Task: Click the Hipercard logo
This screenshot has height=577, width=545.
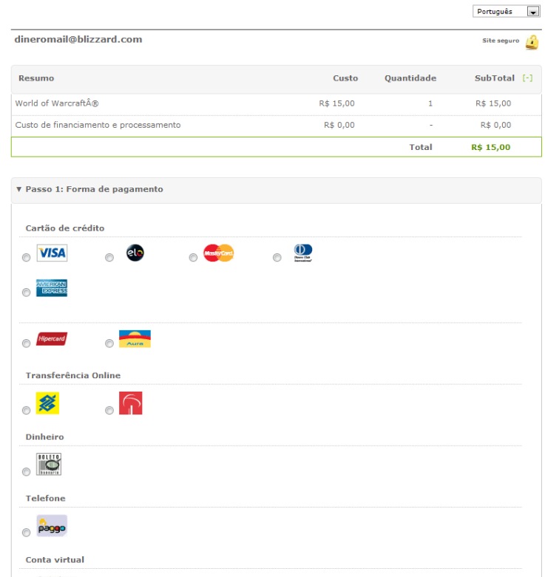Action: [52, 339]
